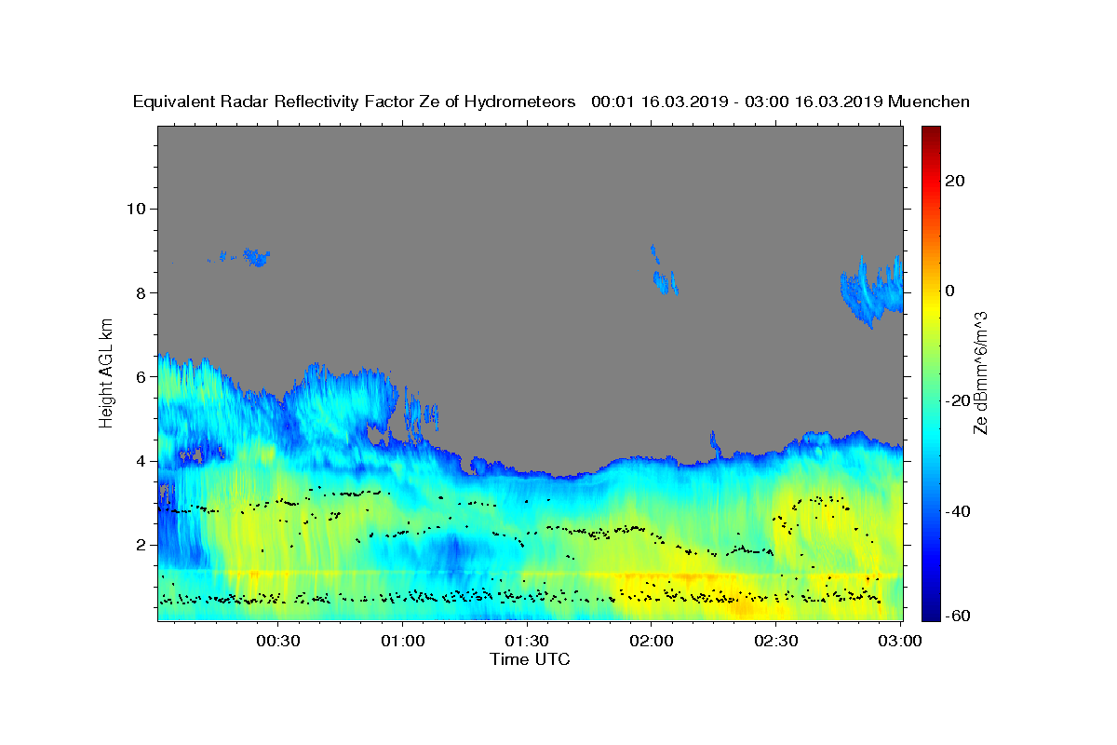The height and width of the screenshot is (745, 1117).
Task: Click the '02:30' time tick label
Action: (776, 641)
